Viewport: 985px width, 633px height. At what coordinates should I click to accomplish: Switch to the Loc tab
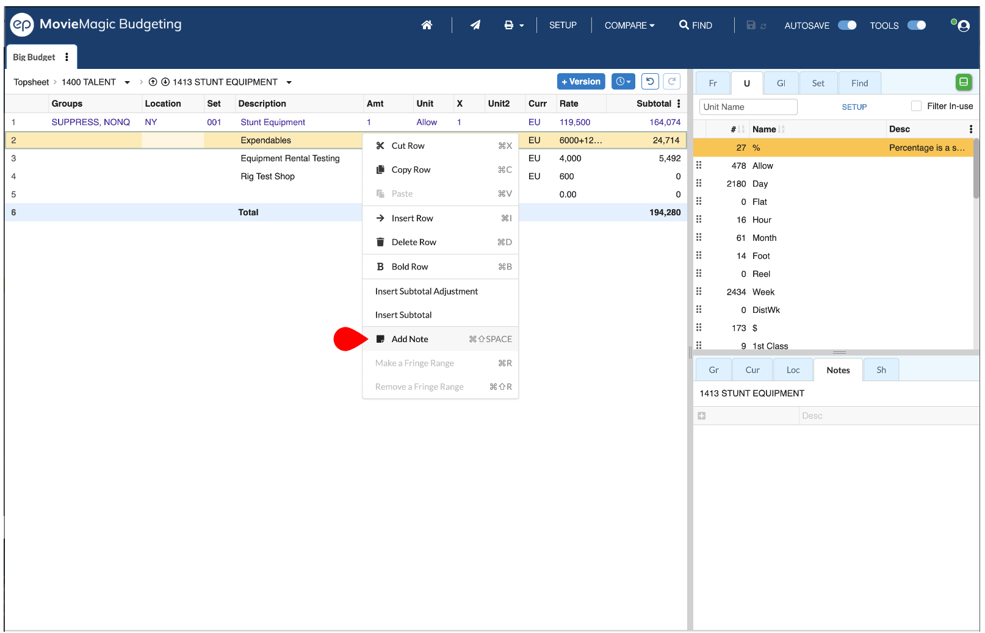point(793,370)
